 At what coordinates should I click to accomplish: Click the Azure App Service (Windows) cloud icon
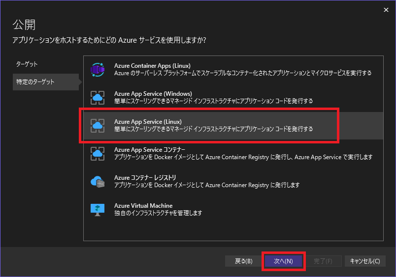pos(98,98)
